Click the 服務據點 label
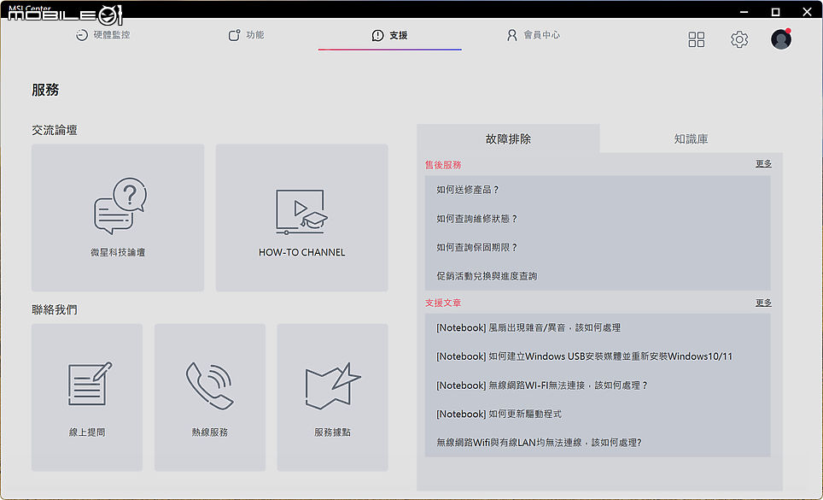The height and width of the screenshot is (500, 823). (x=333, y=432)
